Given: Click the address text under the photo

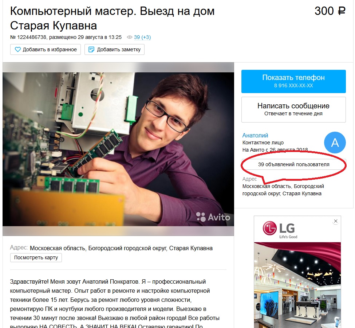Looking at the screenshot, I should pyautogui.click(x=121, y=248).
